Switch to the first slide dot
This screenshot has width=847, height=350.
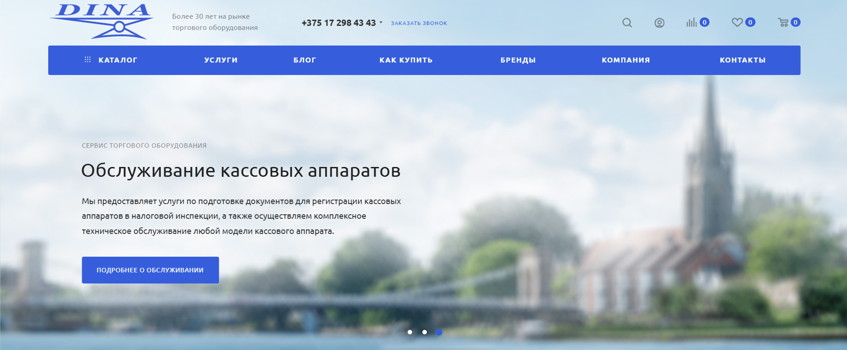pos(410,332)
